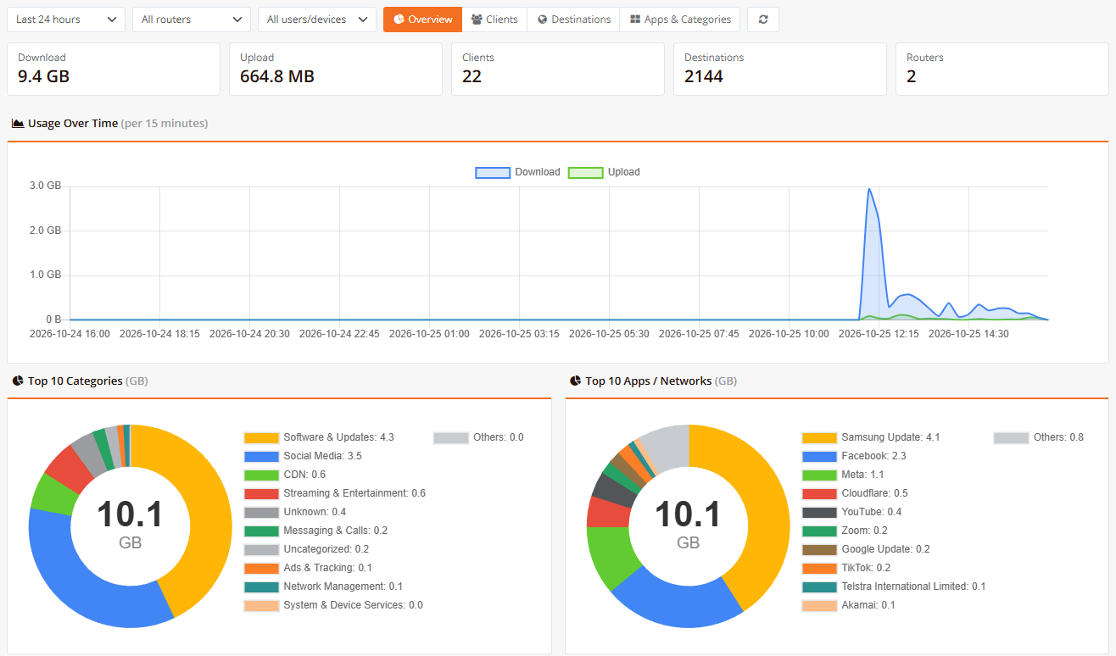Toggle the Uncategorized legend entry
This screenshot has height=656, width=1116.
point(306,549)
